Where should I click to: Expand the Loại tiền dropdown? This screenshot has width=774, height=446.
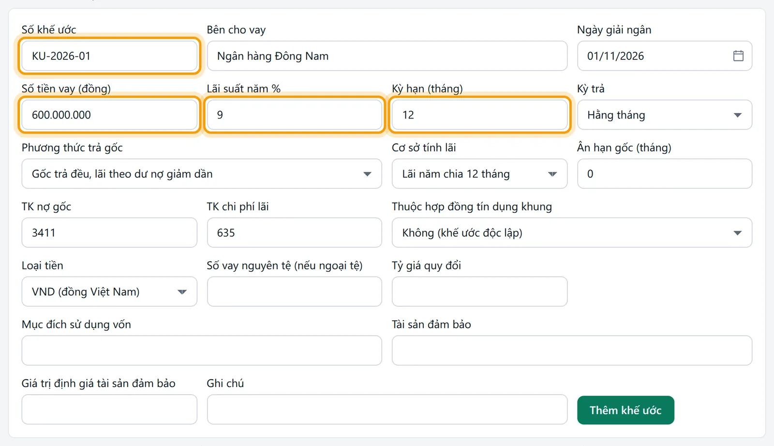pos(109,292)
